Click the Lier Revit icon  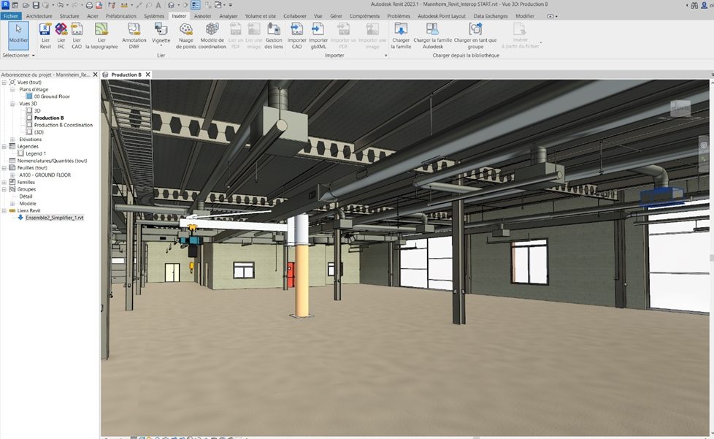point(45,36)
